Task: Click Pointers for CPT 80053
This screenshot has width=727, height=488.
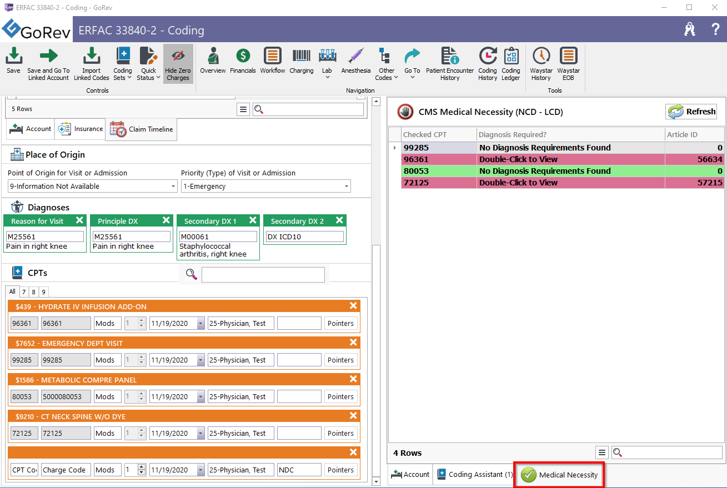Action: click(340, 396)
